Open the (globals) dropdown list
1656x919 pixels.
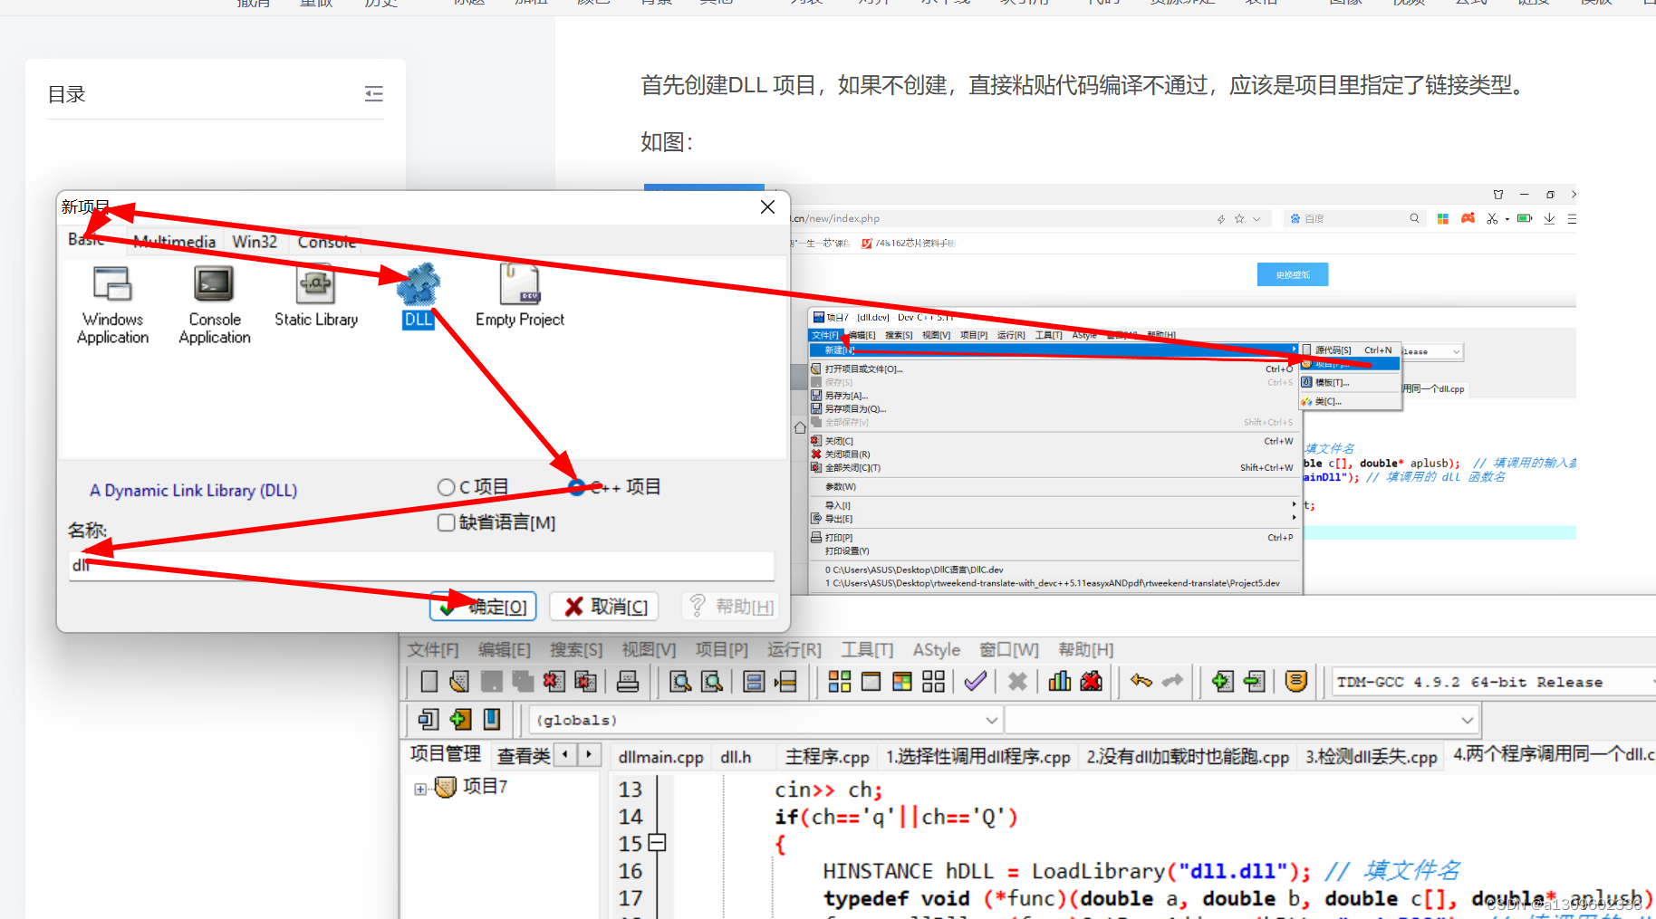click(x=990, y=719)
